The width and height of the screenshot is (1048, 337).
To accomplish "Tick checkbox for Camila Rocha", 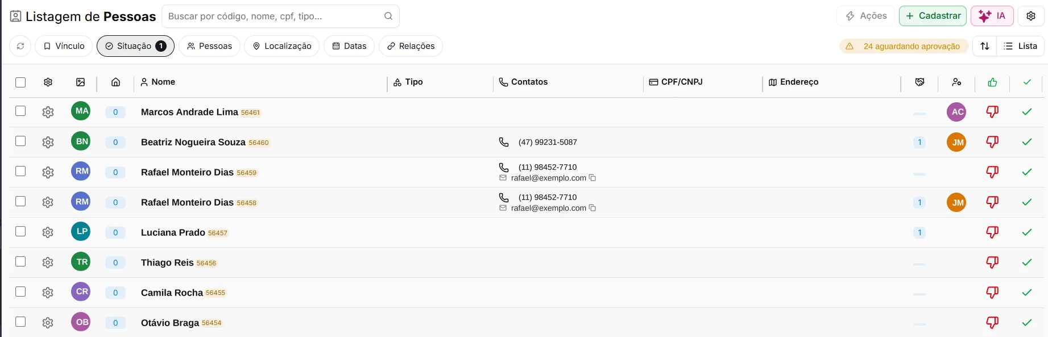I will click(20, 292).
